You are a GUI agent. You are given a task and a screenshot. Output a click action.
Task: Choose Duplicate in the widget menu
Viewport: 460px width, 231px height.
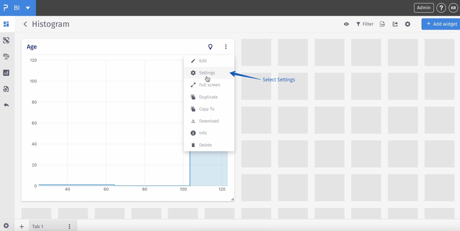[208, 97]
